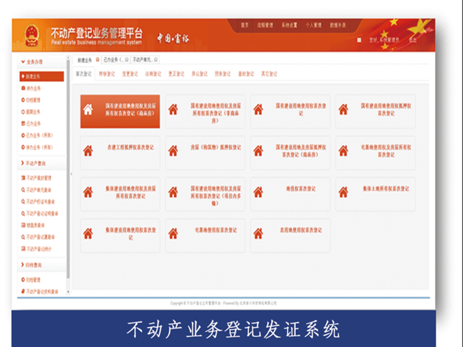463x347 pixels.
Task: Switch to the 转移登记 tab
Action: pyautogui.click(x=107, y=74)
